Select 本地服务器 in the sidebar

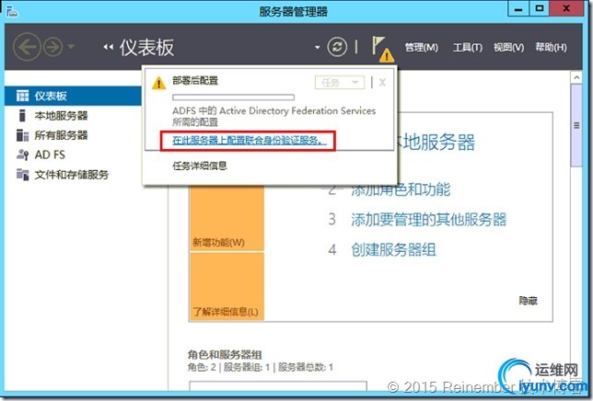point(61,116)
